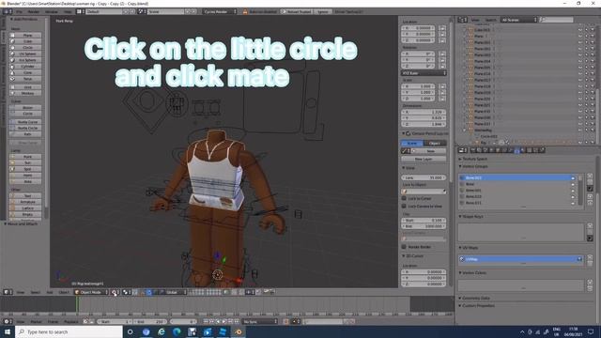
Task: Toggle the Rotation X lock icon
Action: 442,54
